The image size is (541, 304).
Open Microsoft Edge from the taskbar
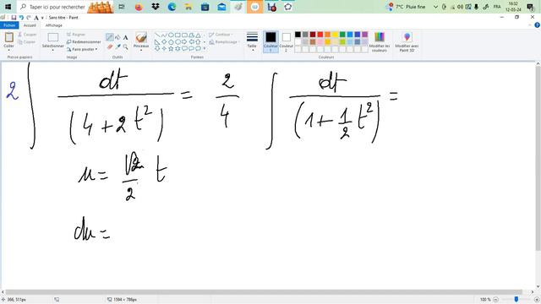point(172,7)
